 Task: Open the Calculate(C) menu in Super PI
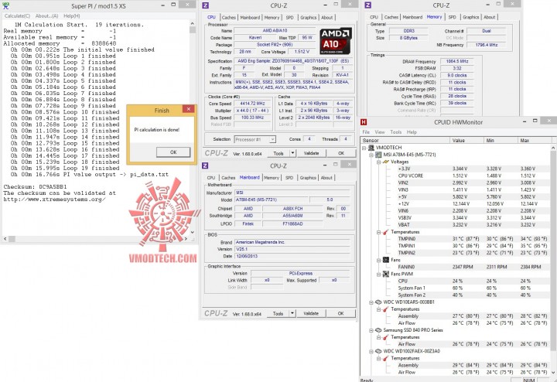coord(17,16)
